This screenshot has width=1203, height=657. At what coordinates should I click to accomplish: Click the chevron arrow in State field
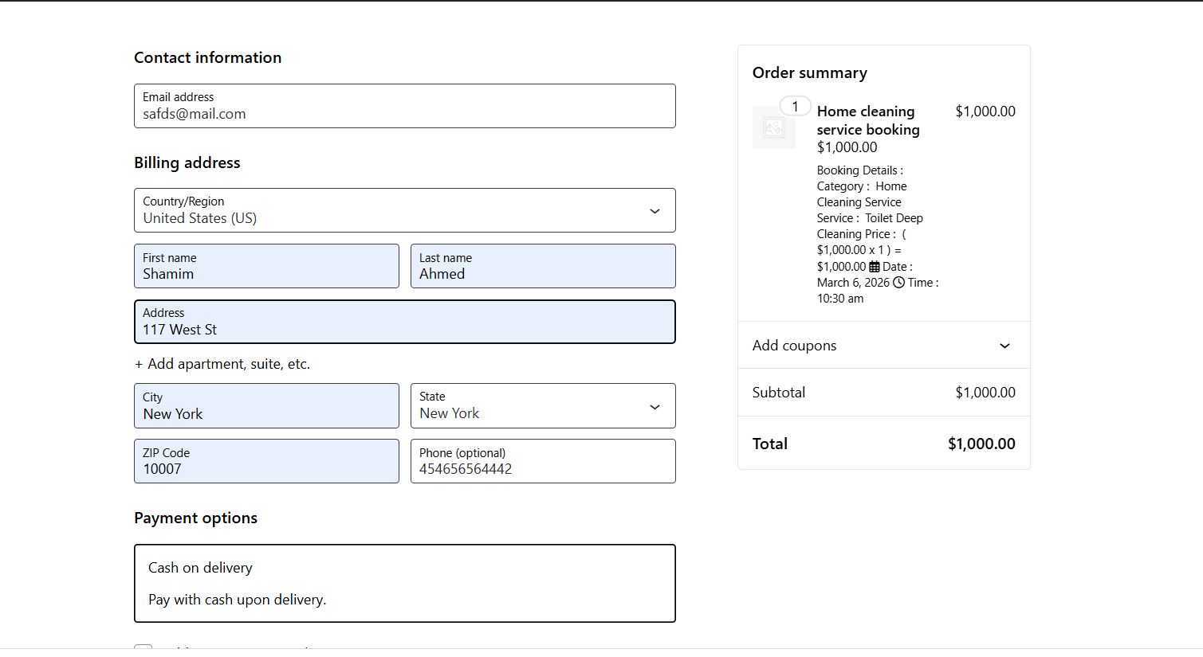pos(655,407)
